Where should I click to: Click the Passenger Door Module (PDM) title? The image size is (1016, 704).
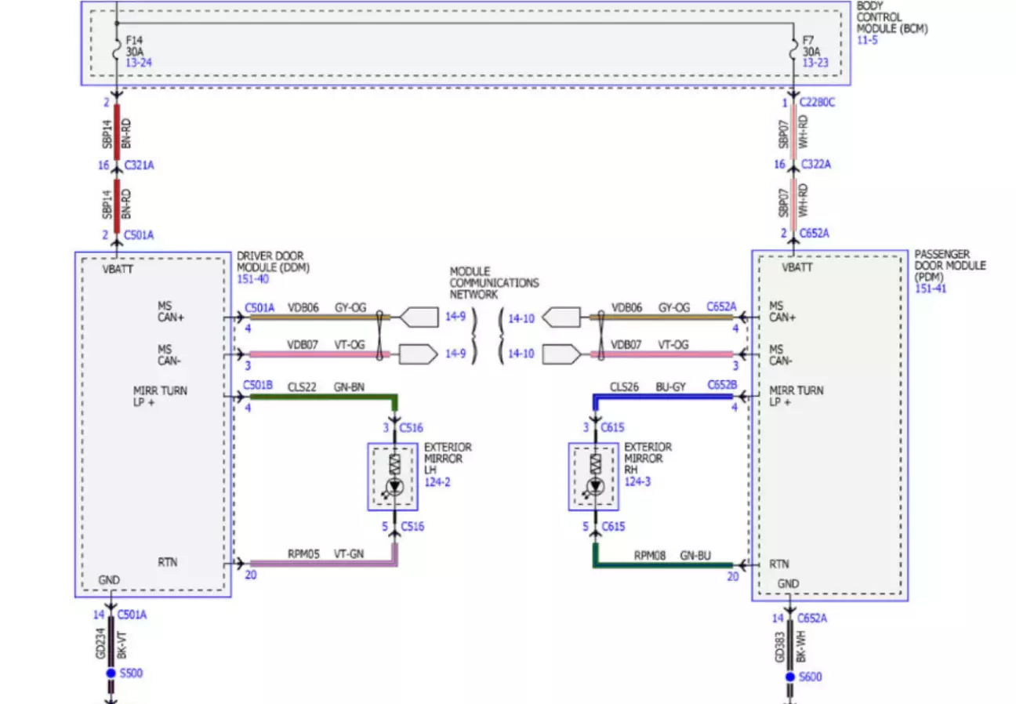click(950, 266)
